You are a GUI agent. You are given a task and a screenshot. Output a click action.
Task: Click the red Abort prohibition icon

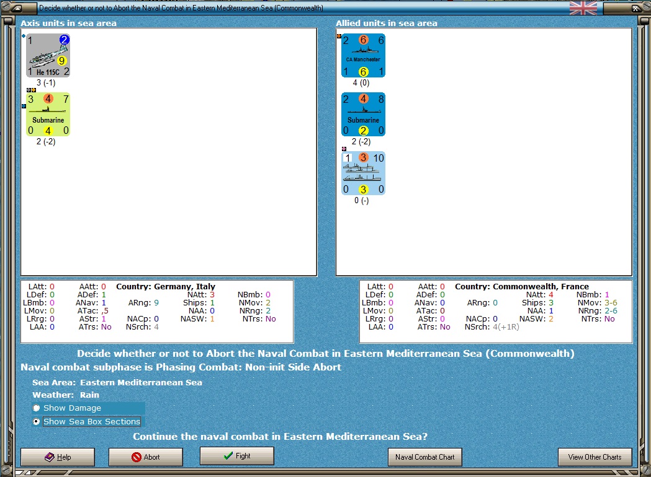[x=136, y=457]
